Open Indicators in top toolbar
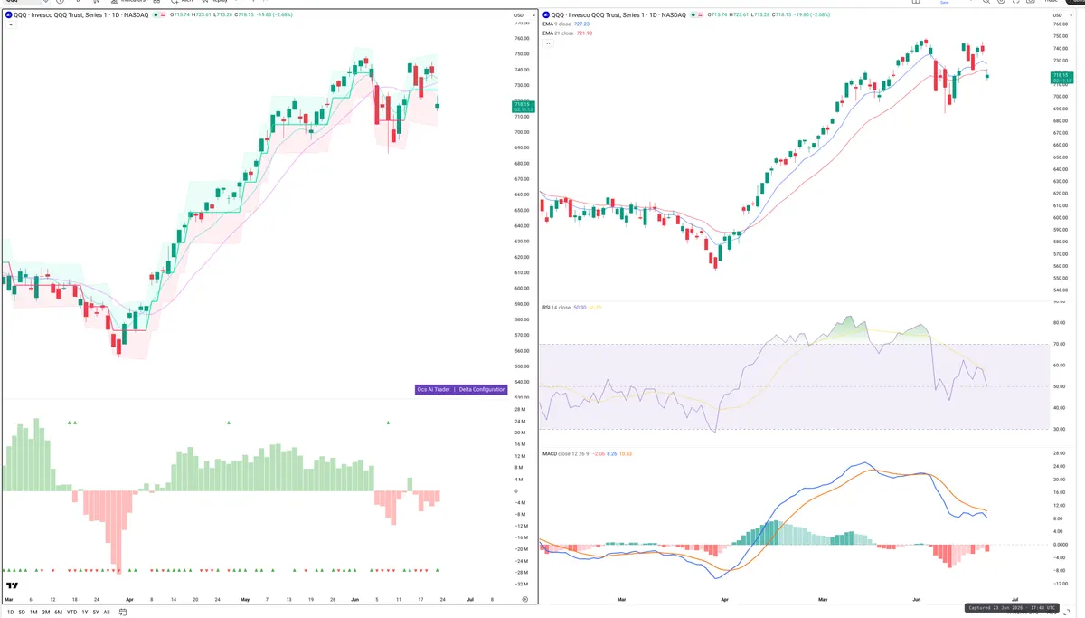This screenshot has width=1085, height=618. [129, 2]
